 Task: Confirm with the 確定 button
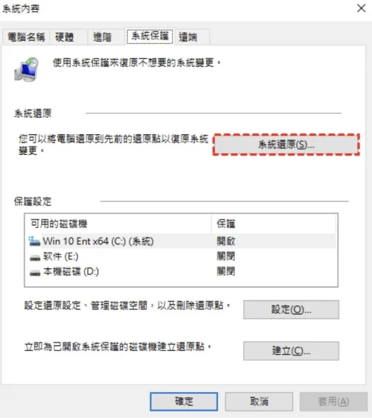pos(184,401)
